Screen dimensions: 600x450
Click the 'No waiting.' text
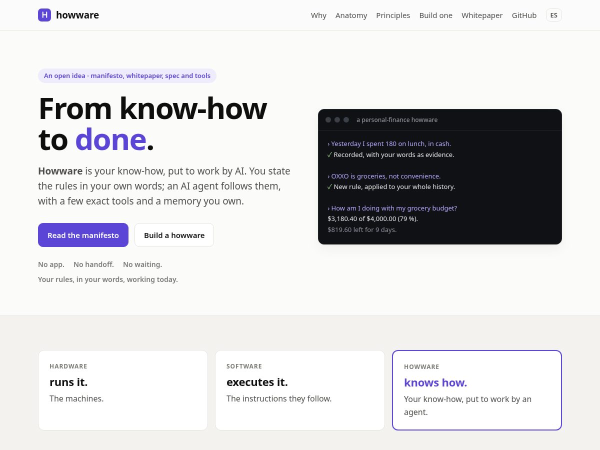[x=142, y=264]
